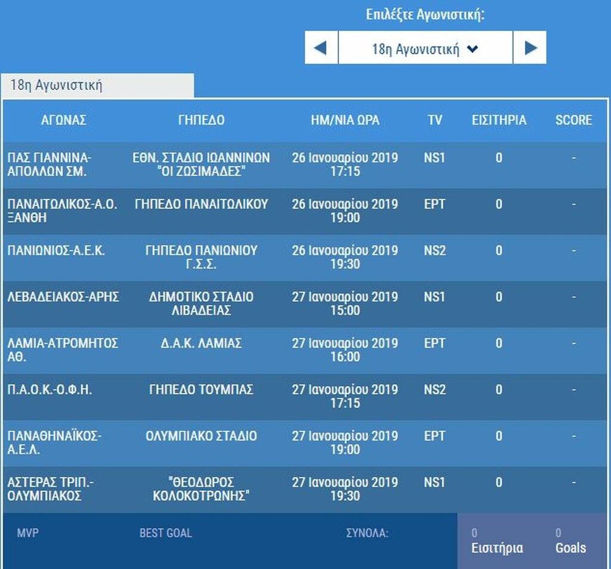The width and height of the screenshot is (611, 569).
Task: Go to next matchday with right arrow
Action: point(530,48)
